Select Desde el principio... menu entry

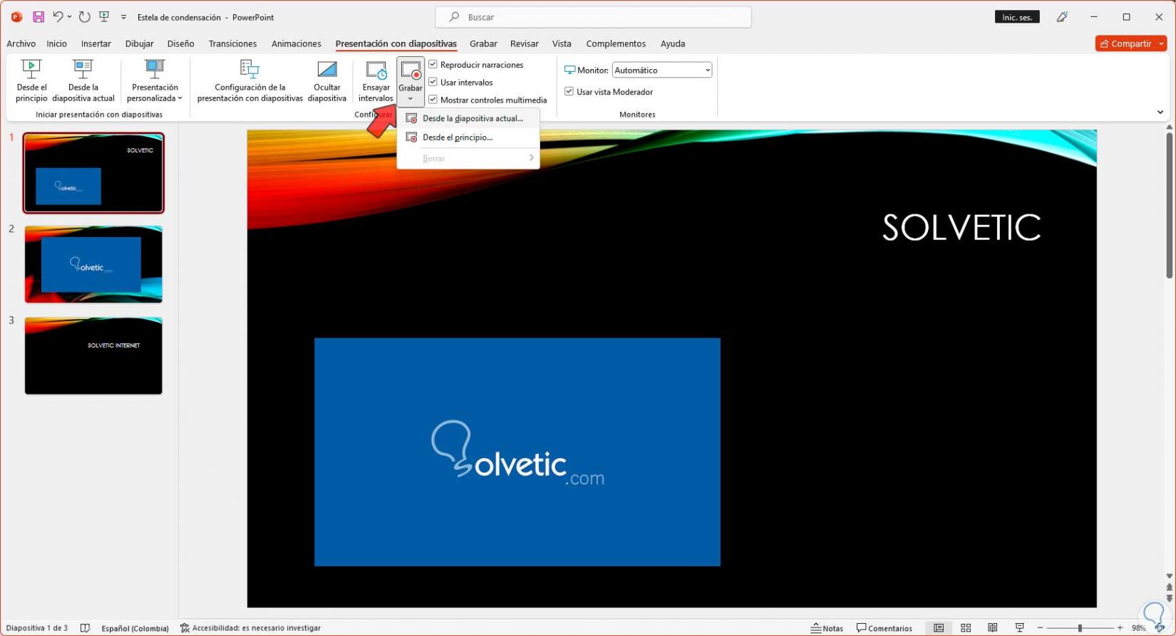457,137
